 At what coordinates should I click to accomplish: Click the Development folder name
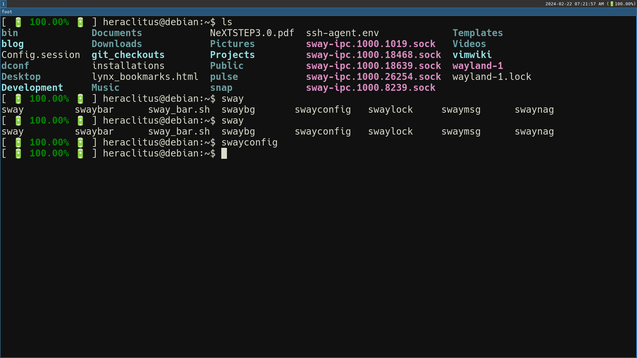tap(32, 87)
